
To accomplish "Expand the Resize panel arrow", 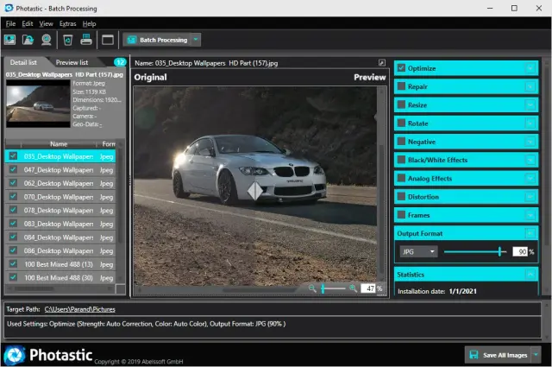I will click(530, 104).
